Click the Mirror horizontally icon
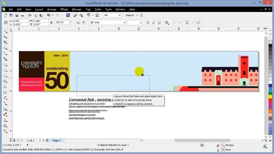This screenshot has height=154, width=274. pyautogui.click(x=78, y=23)
